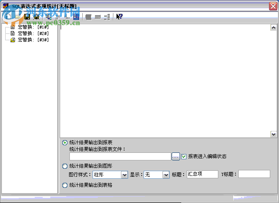This screenshot has height=203, width=279.
Task: Click the add node icon with blue arrow
Action: click(x=48, y=17)
